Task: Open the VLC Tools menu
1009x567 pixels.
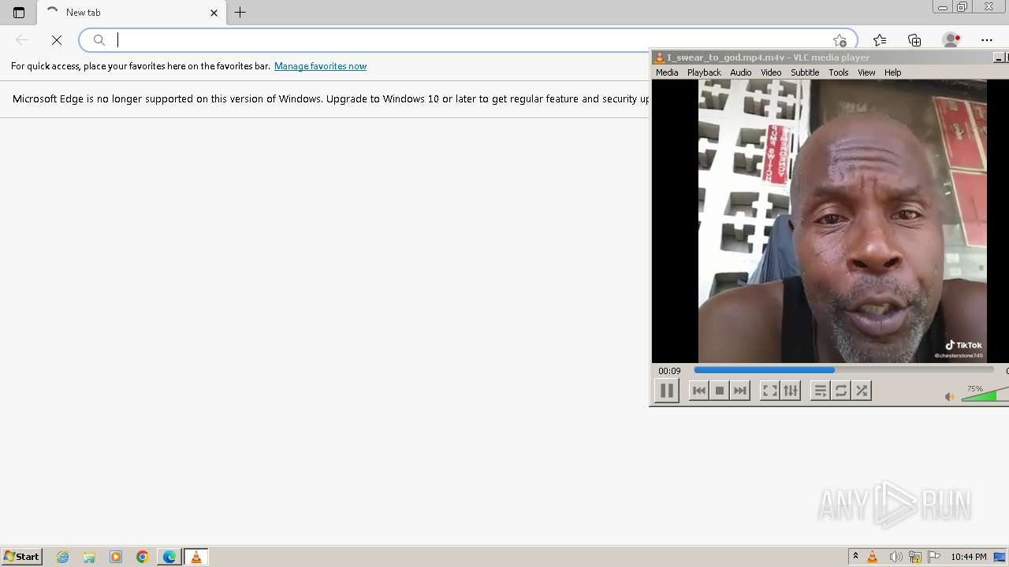Action: [x=838, y=72]
